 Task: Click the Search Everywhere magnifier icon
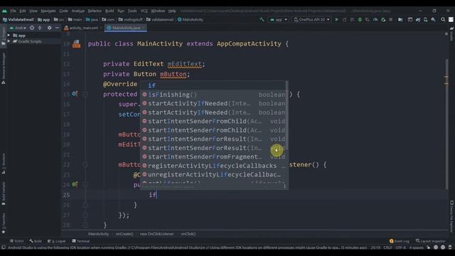pos(443,19)
